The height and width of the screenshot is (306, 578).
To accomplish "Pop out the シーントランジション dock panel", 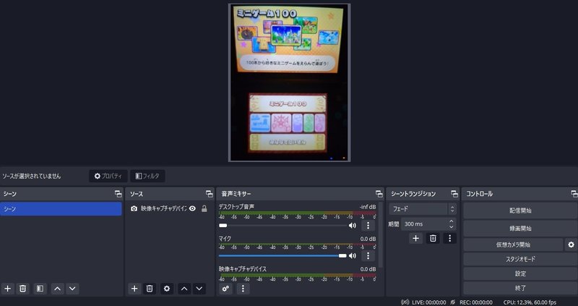I will click(x=454, y=194).
